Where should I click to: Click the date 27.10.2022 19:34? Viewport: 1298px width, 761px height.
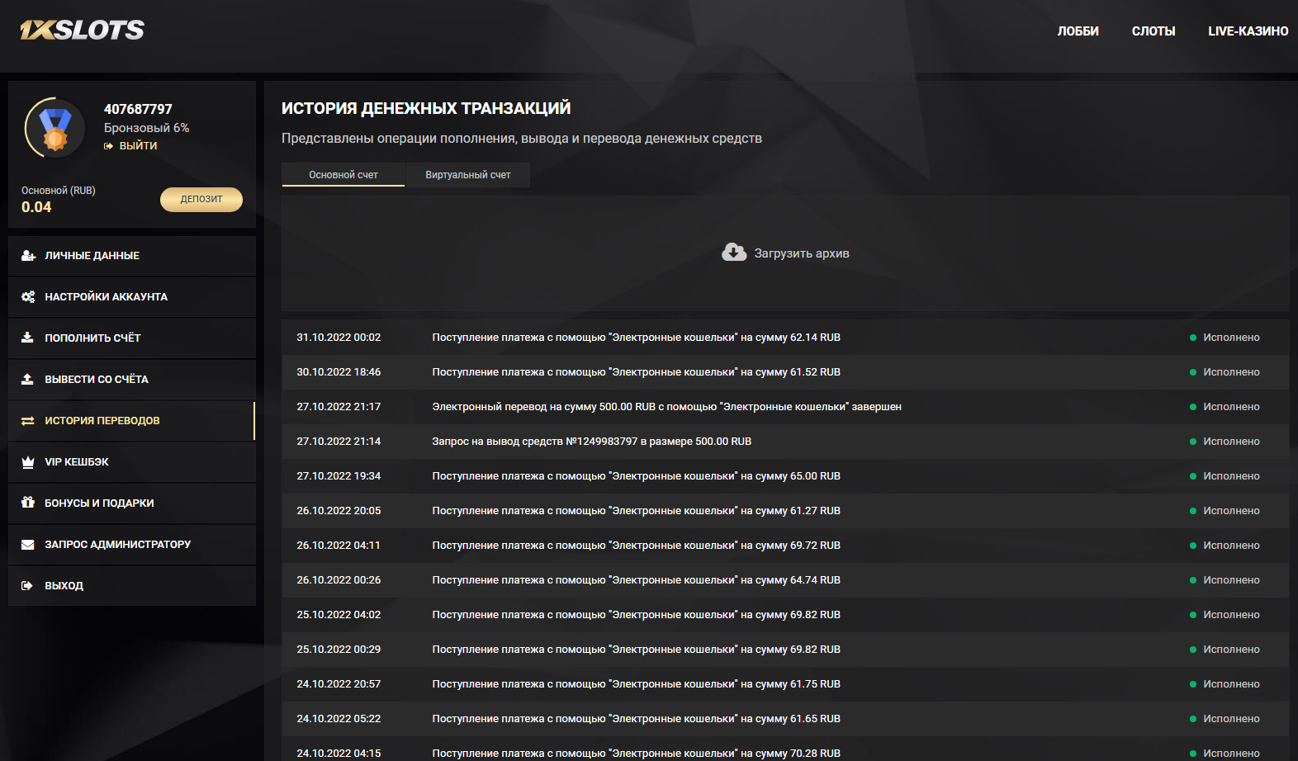pyautogui.click(x=339, y=476)
